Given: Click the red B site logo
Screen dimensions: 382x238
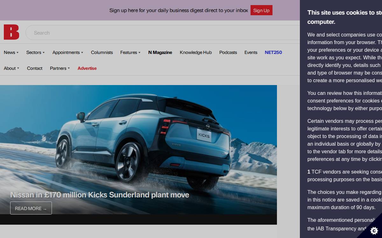Looking at the screenshot, I should point(11,32).
